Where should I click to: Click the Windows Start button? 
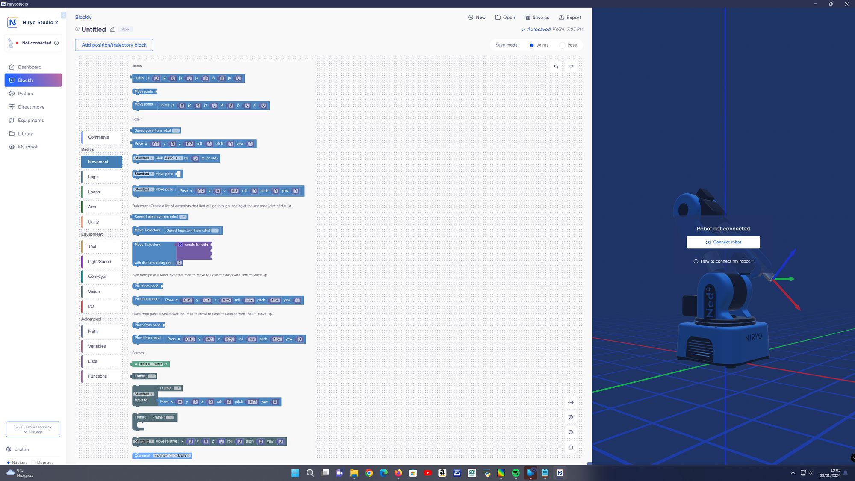click(295, 473)
